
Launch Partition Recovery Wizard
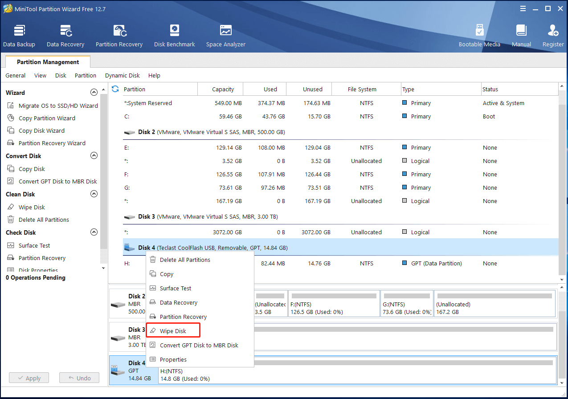(x=46, y=143)
